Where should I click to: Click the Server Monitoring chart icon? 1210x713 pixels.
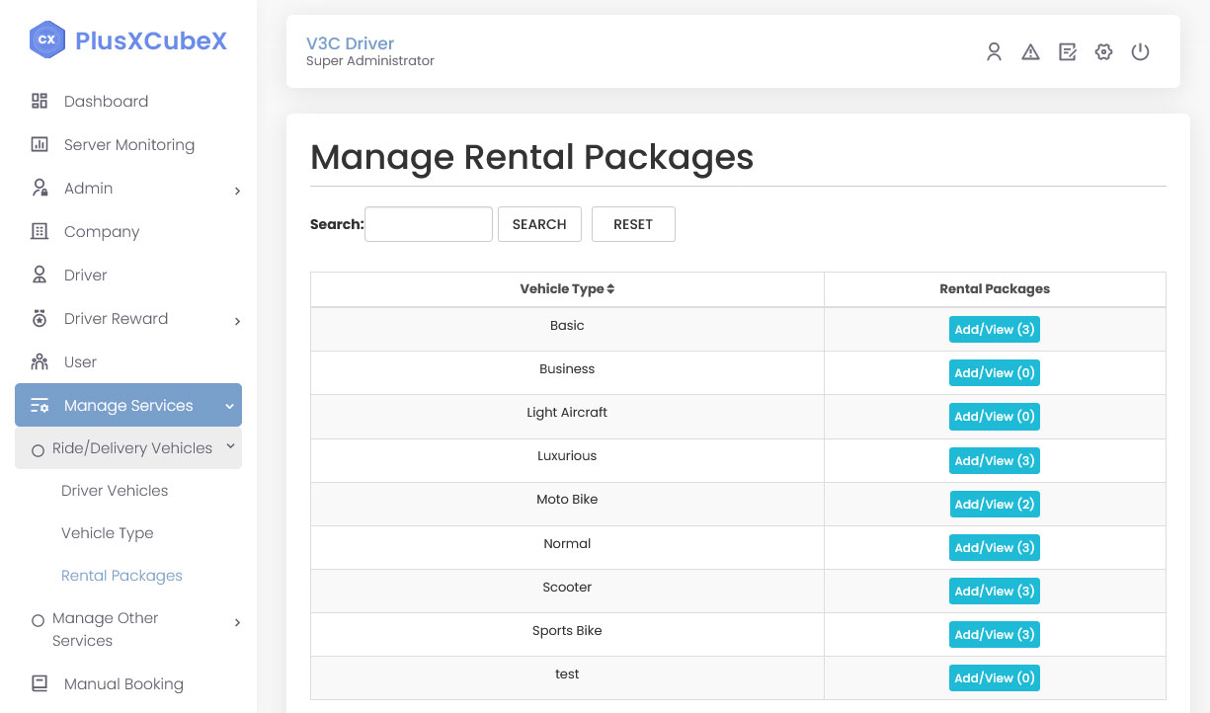[x=40, y=144]
